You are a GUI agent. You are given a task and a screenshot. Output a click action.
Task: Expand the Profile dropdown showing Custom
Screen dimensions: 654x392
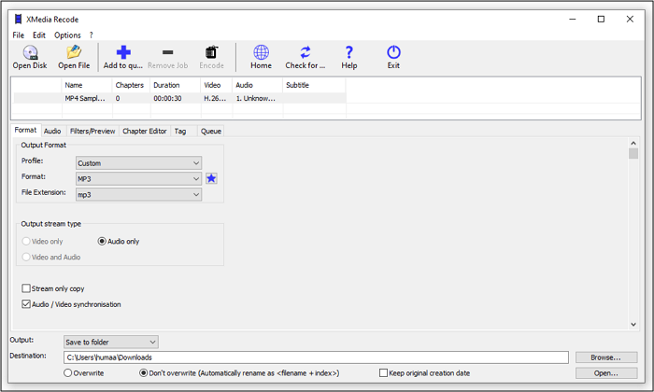click(x=138, y=162)
